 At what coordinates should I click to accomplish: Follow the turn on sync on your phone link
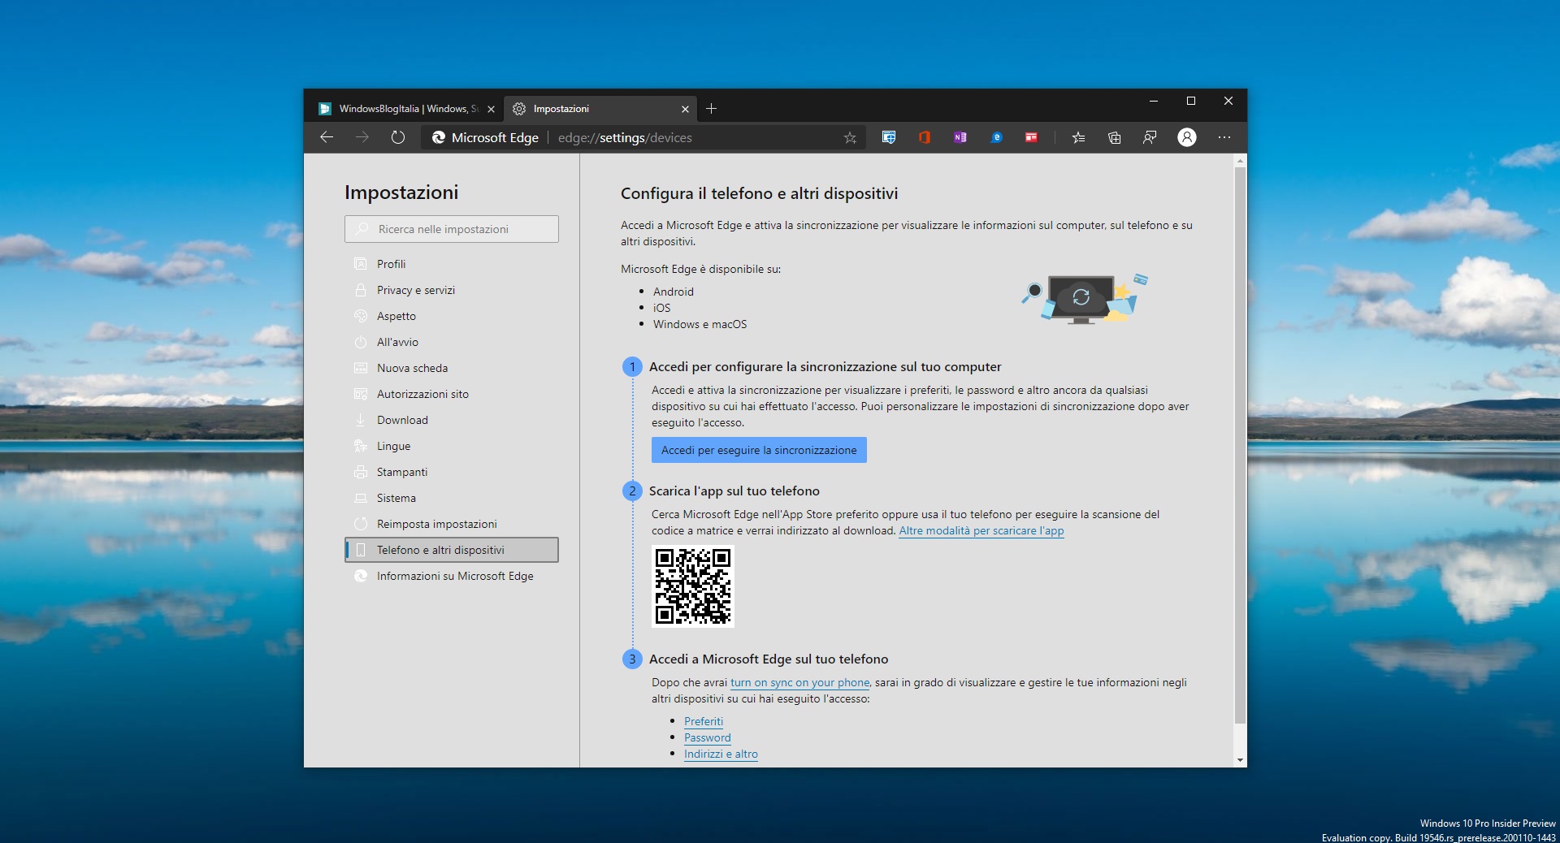click(x=799, y=682)
